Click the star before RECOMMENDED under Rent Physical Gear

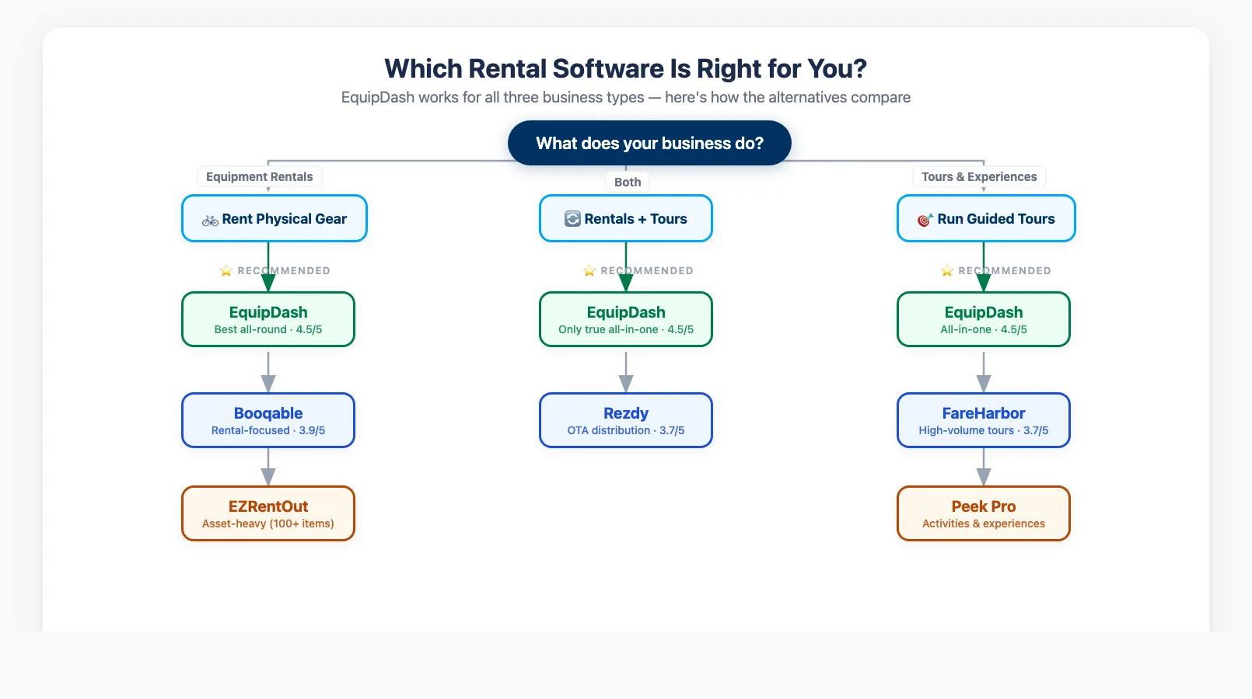tap(226, 270)
